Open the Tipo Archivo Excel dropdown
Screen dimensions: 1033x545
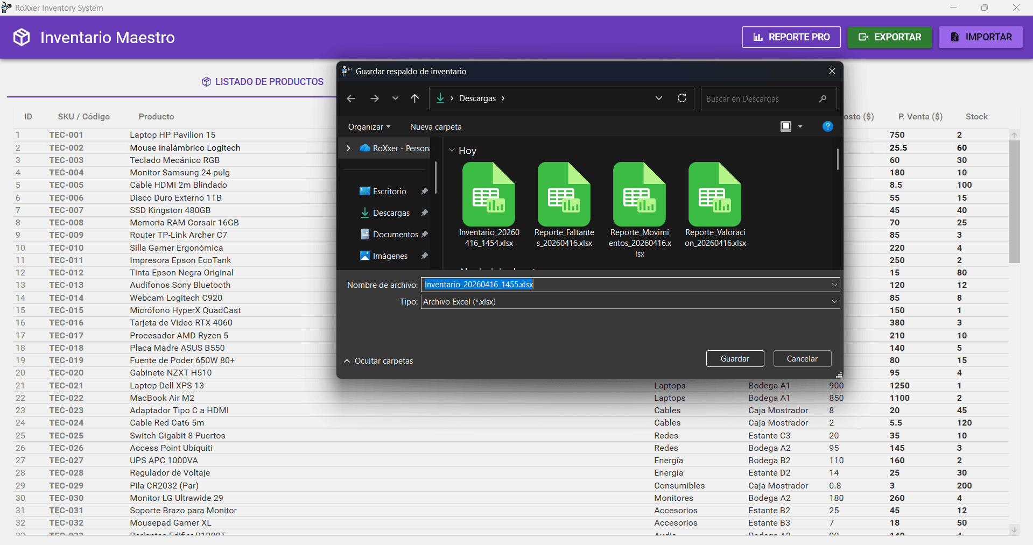pyautogui.click(x=630, y=302)
